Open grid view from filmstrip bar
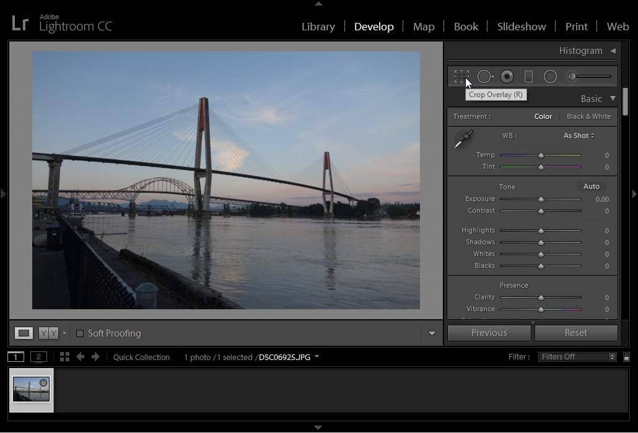This screenshot has height=433, width=638. (x=64, y=357)
